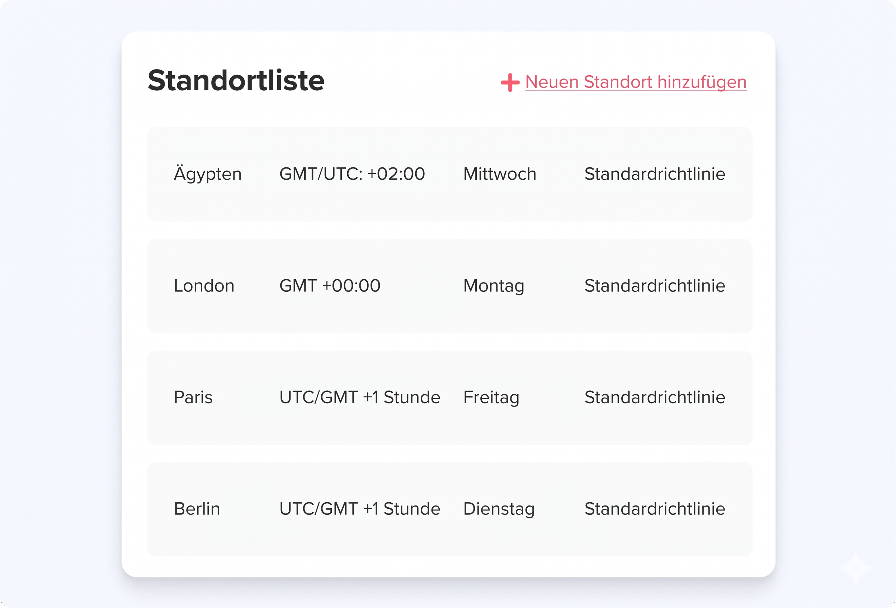Select the Berlin location name
Viewport: 896px width, 608px height.
click(x=197, y=509)
